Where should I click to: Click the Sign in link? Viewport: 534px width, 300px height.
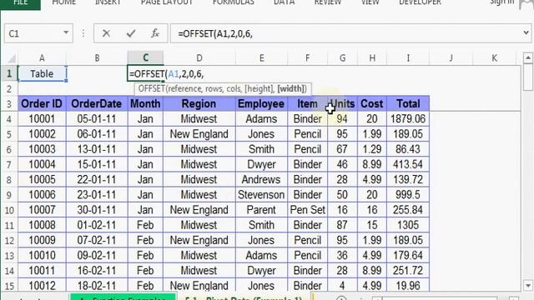502,2
